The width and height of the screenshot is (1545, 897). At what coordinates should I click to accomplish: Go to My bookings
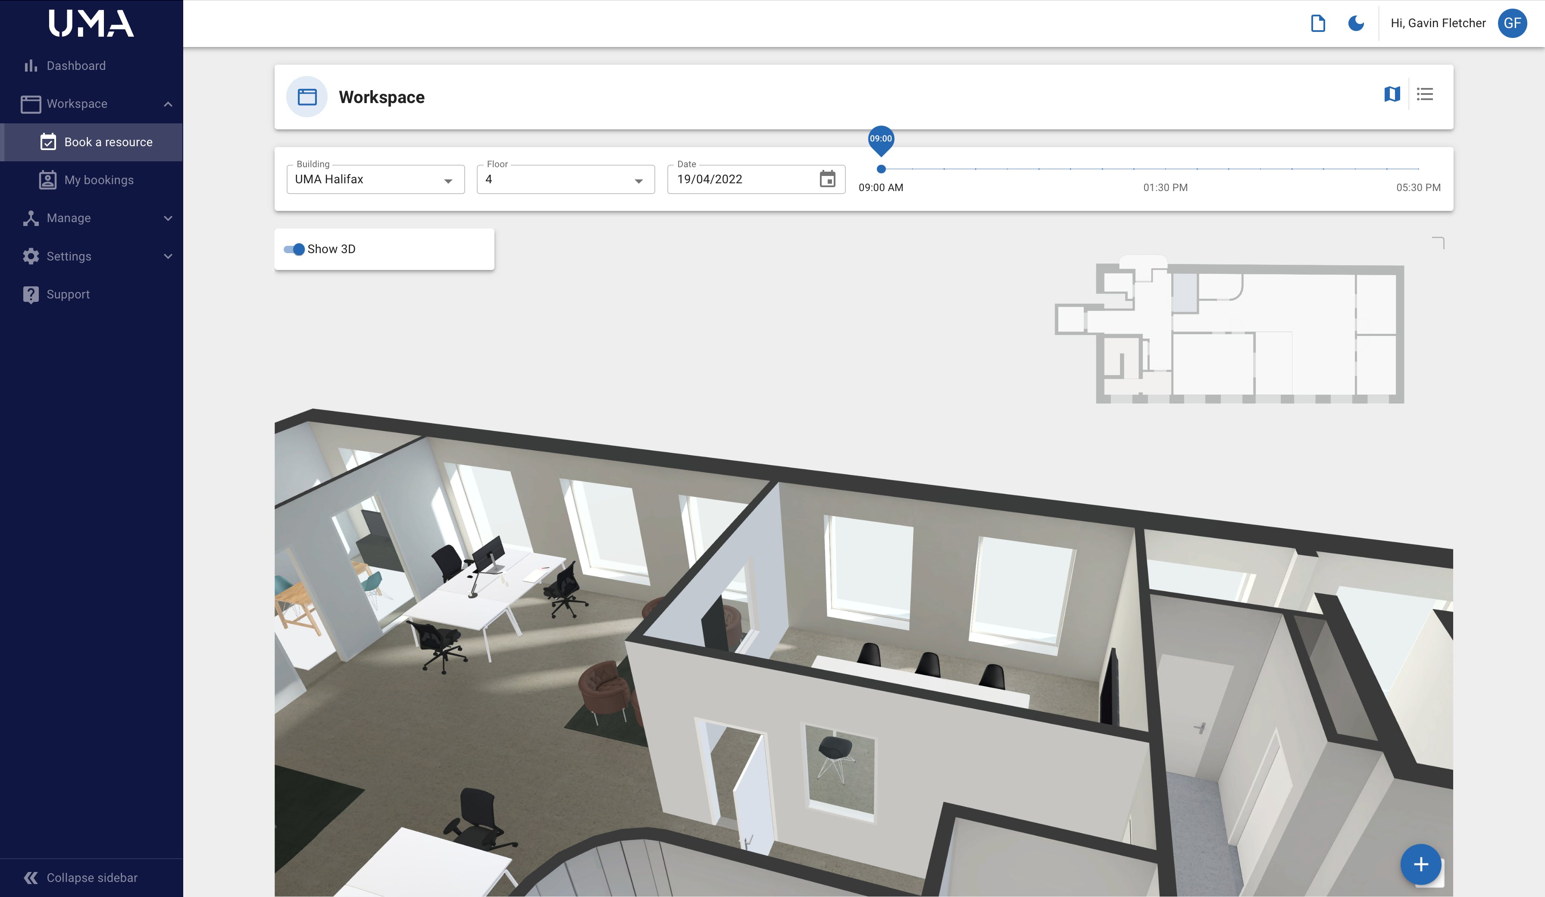(x=99, y=180)
